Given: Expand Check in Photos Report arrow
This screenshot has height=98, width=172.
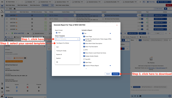Looking at the screenshot, I should click(x=110, y=66).
